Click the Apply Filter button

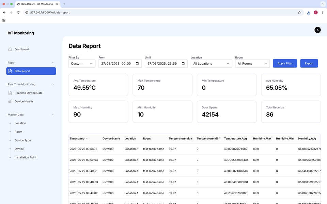point(285,63)
